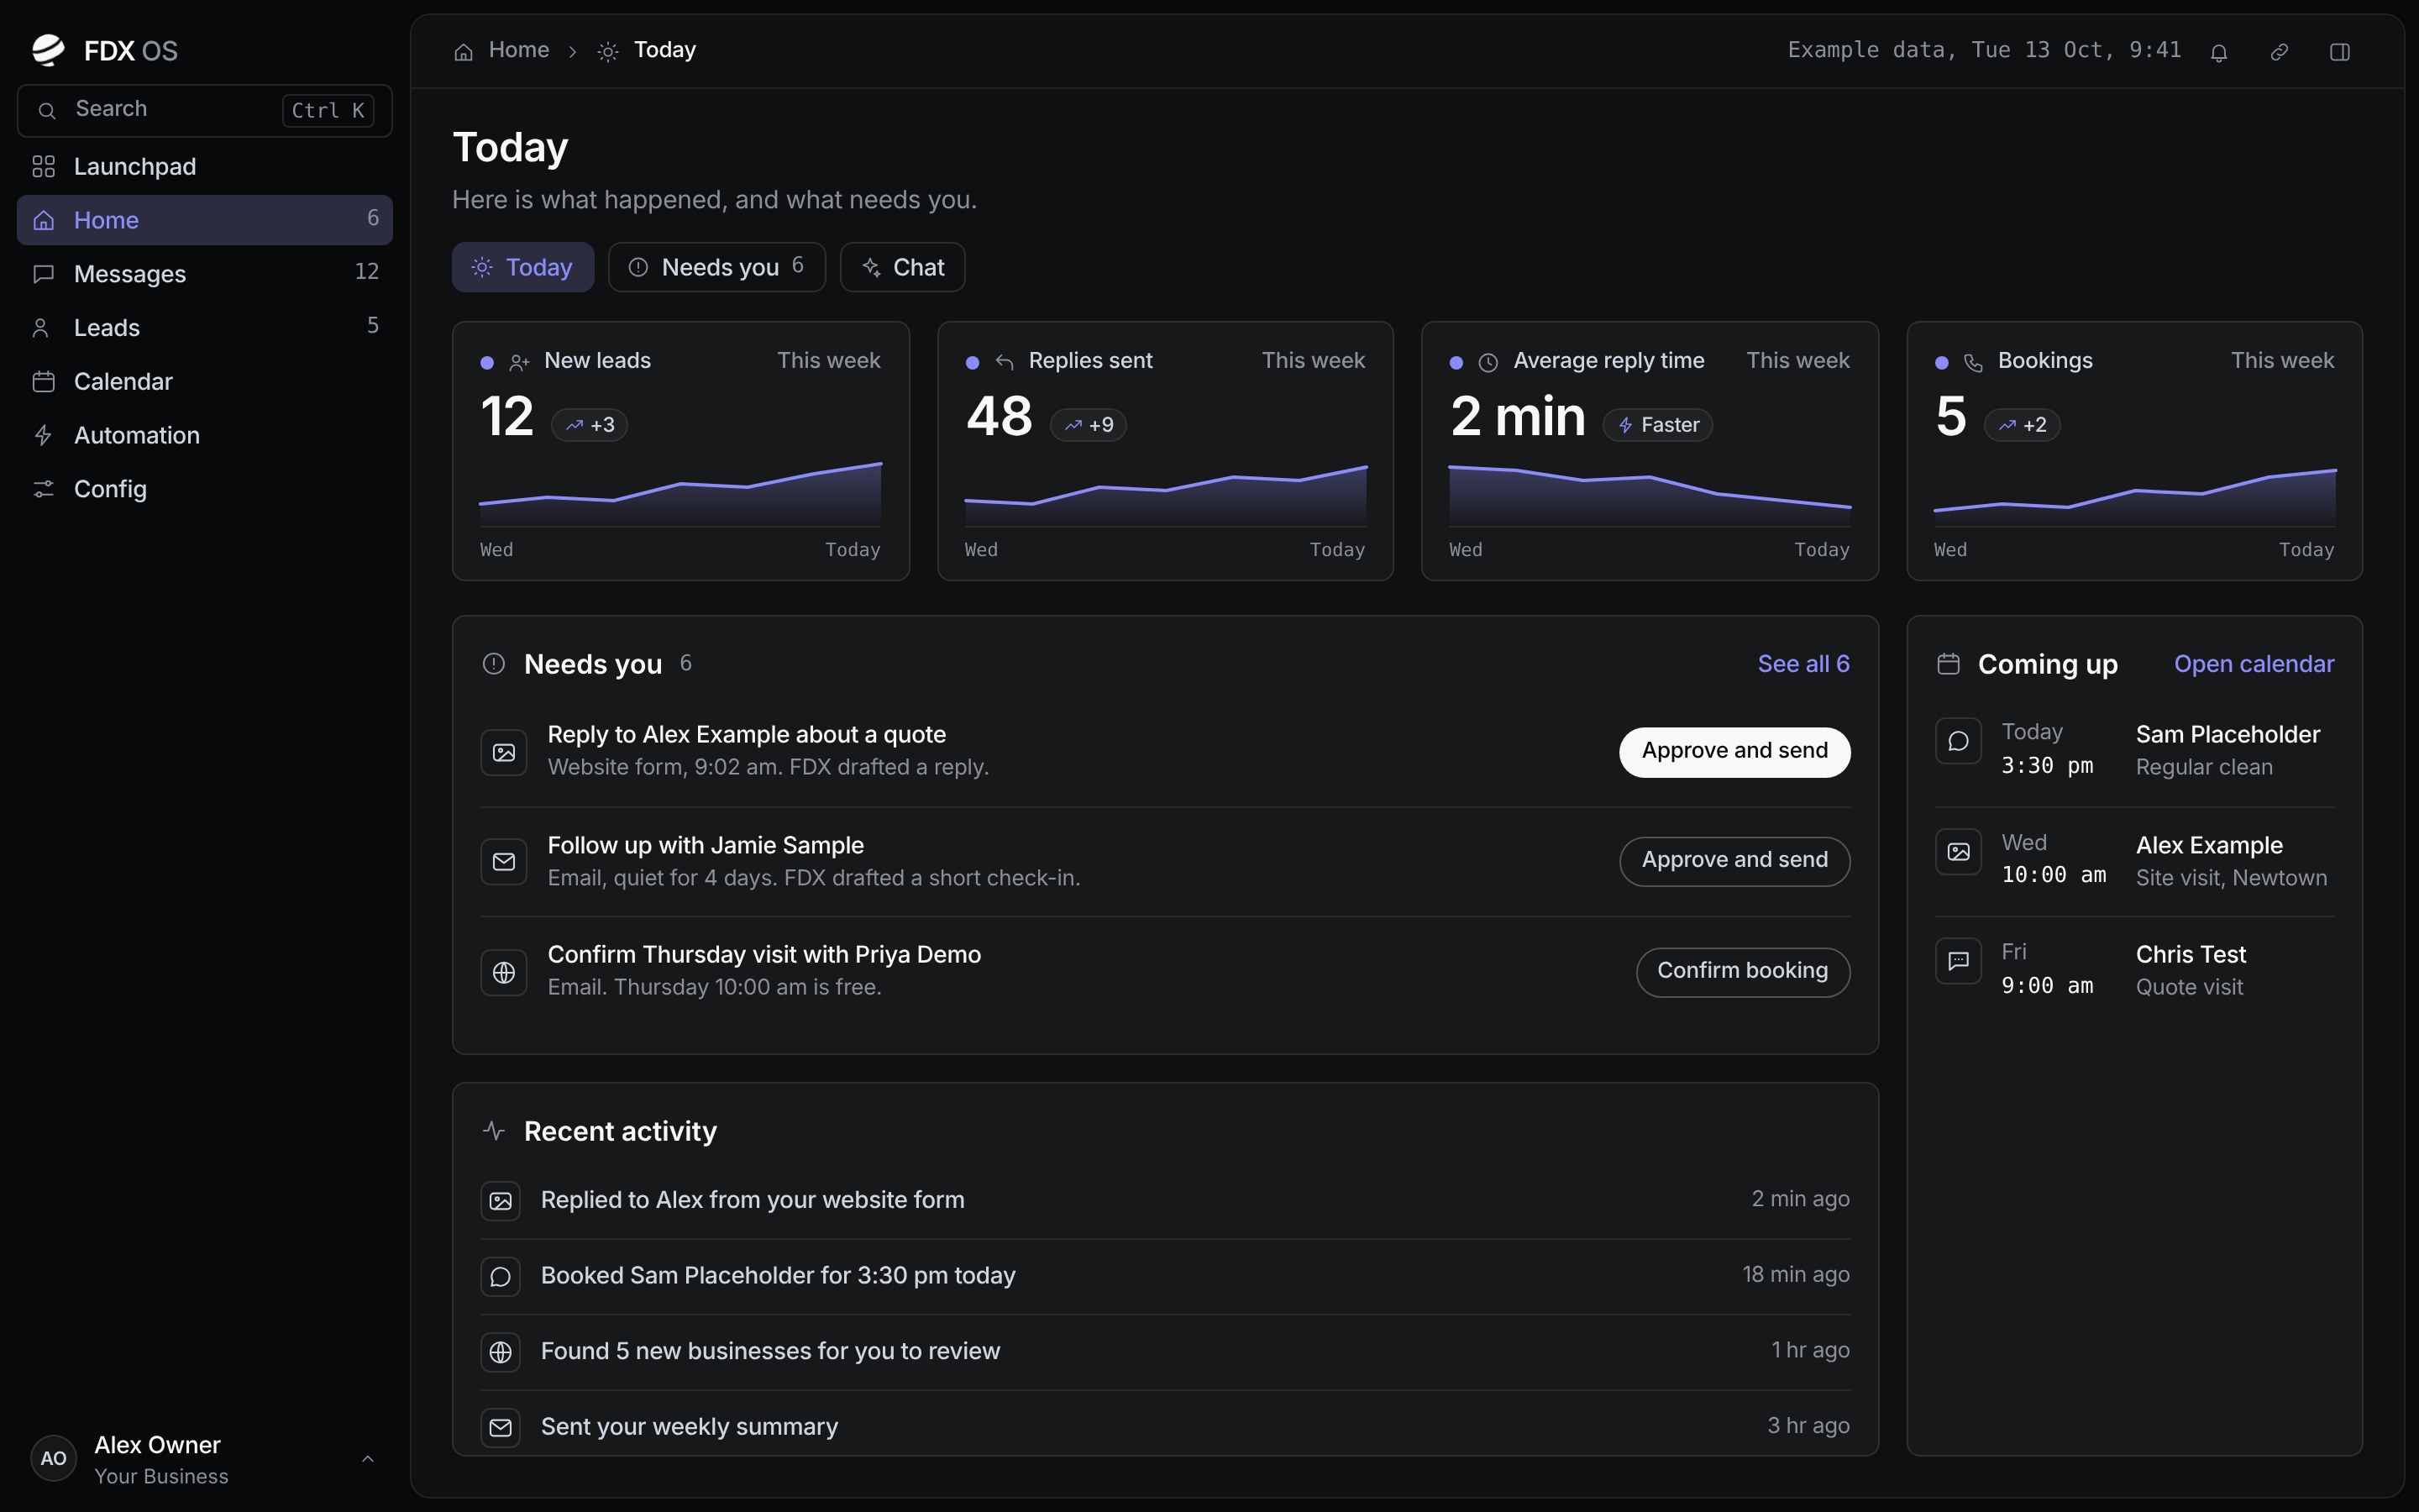
Task: Click the message icon for Chris Test quote visit
Action: [1958, 960]
